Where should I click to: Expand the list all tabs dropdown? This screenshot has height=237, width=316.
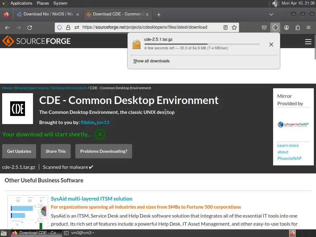coord(271,14)
